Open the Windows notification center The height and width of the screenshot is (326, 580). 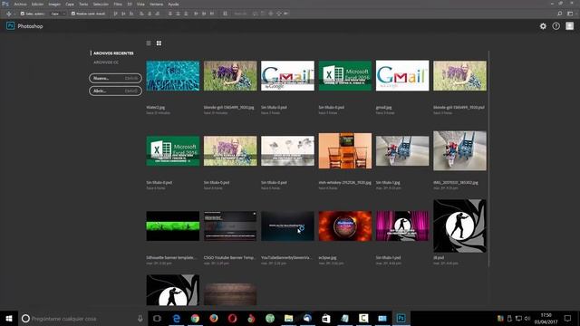(568, 318)
